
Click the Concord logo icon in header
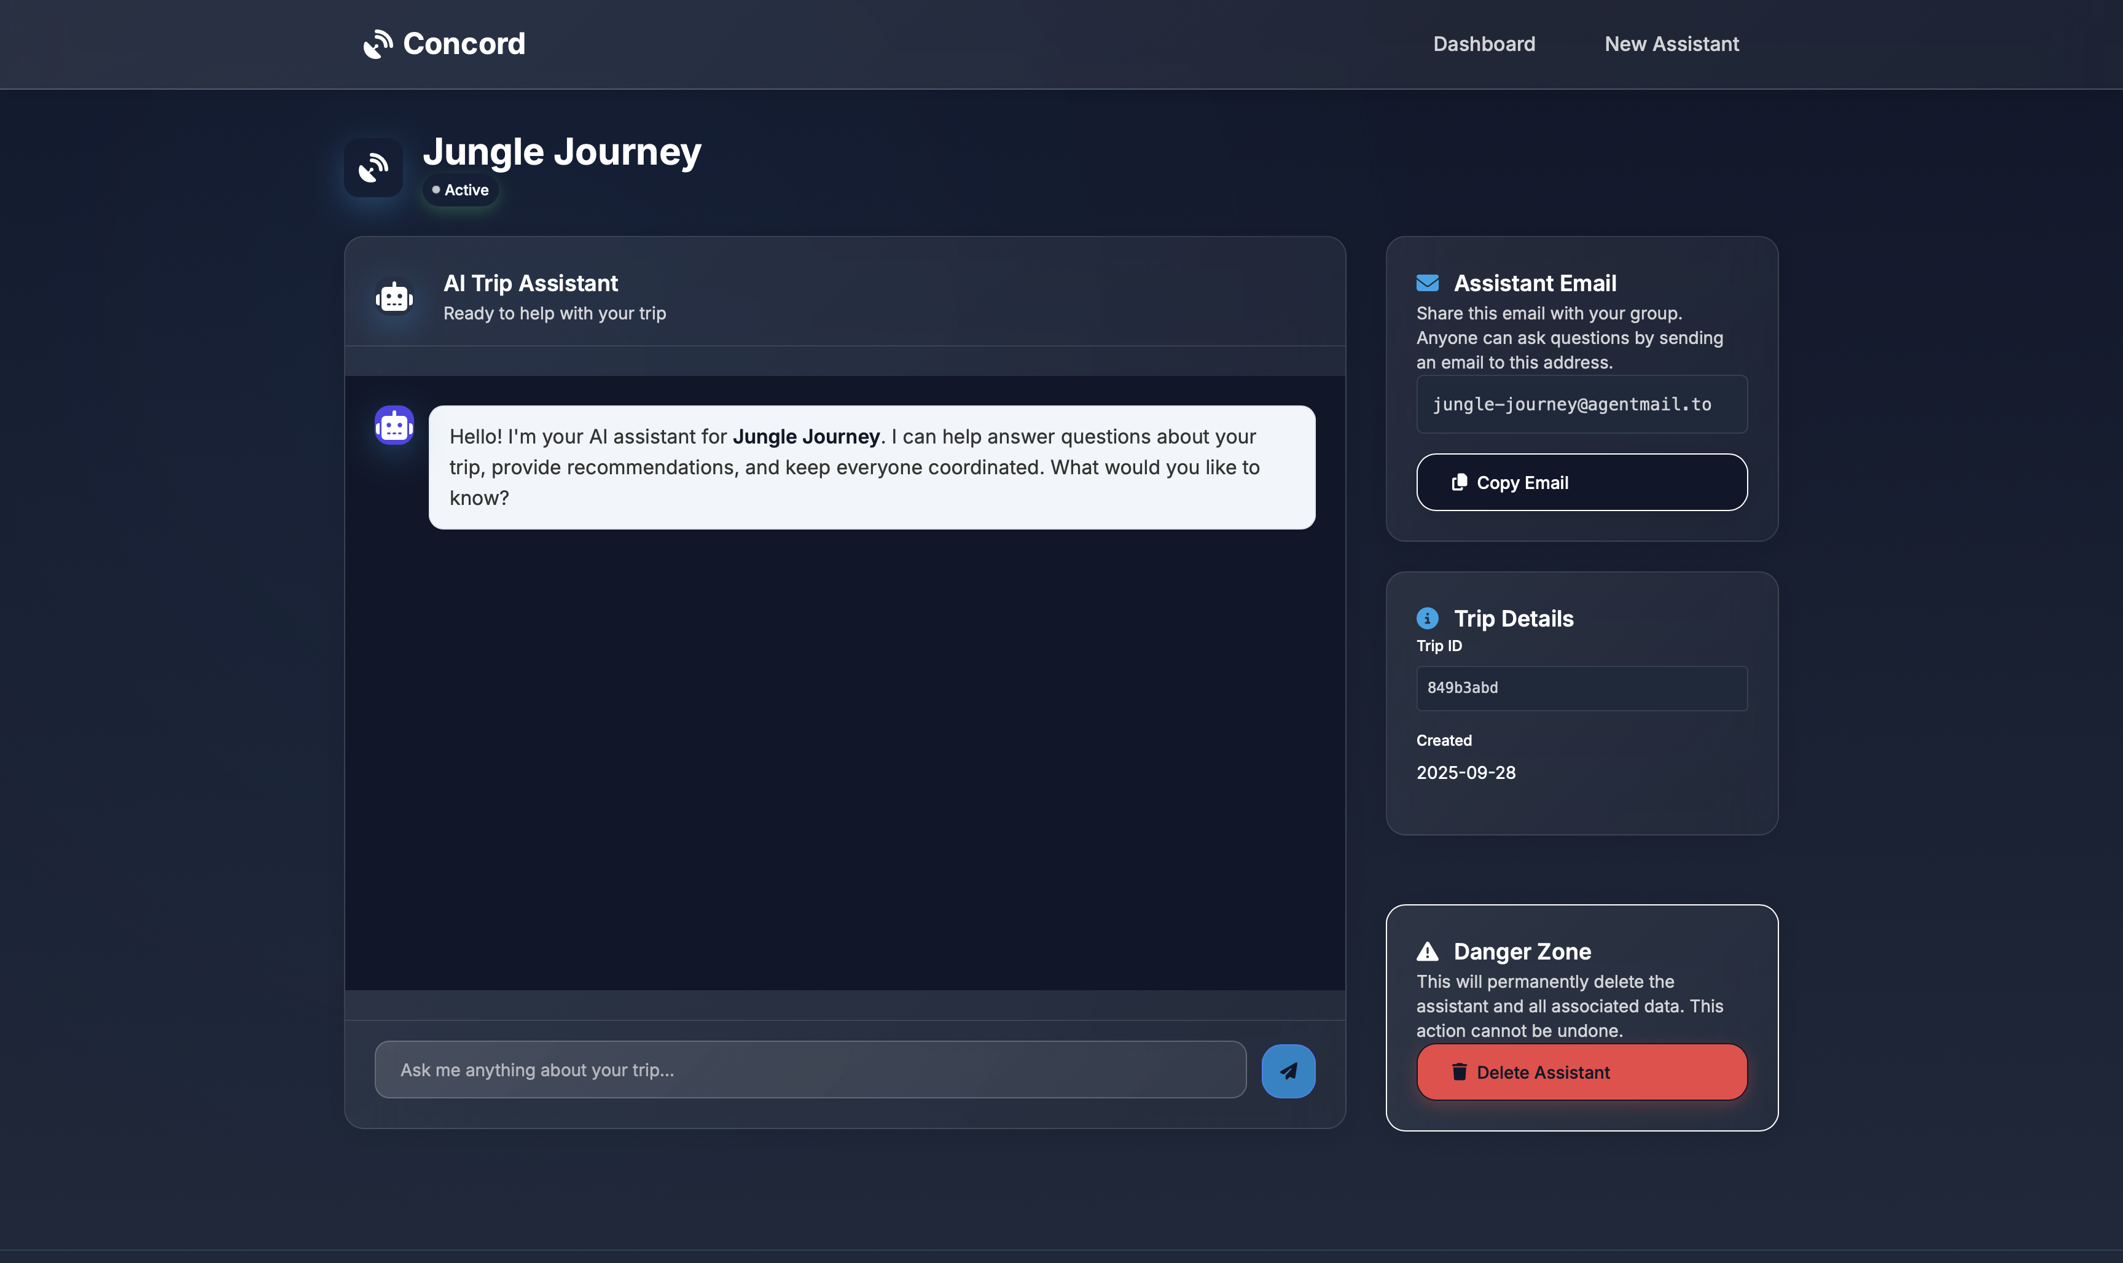coord(377,44)
